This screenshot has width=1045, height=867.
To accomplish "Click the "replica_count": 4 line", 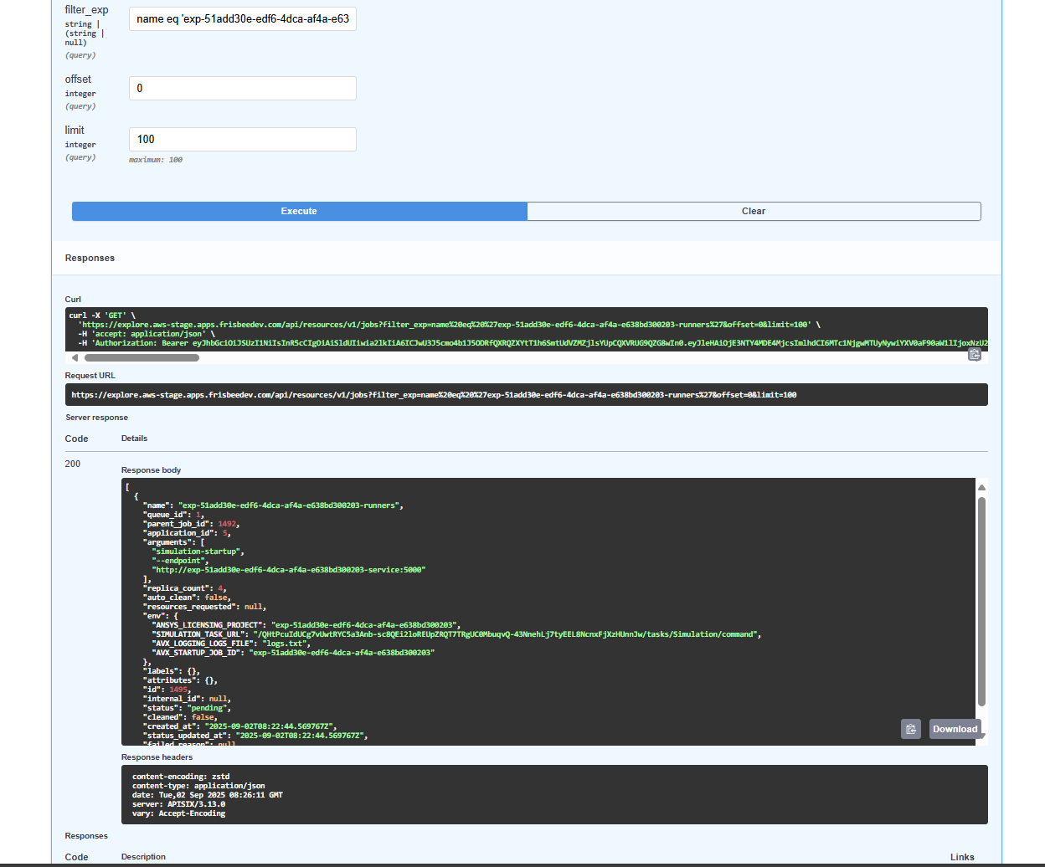I will point(186,588).
